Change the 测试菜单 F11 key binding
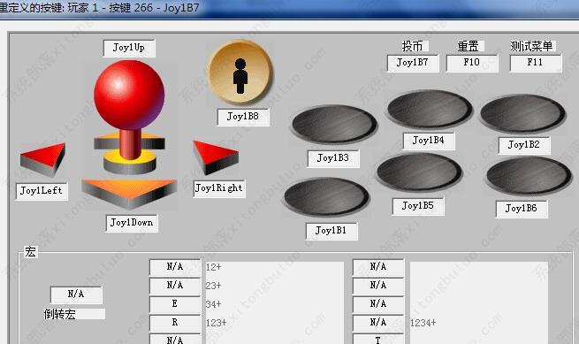579x344 pixels. pos(536,63)
